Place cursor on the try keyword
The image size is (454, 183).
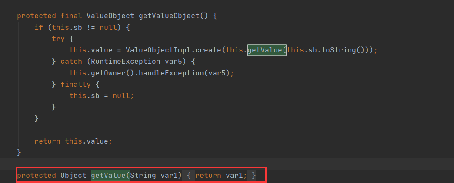(x=58, y=39)
